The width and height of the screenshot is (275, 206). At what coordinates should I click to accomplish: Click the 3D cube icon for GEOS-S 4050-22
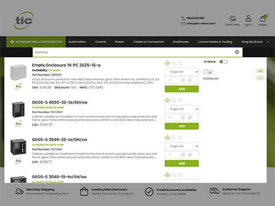point(180,100)
